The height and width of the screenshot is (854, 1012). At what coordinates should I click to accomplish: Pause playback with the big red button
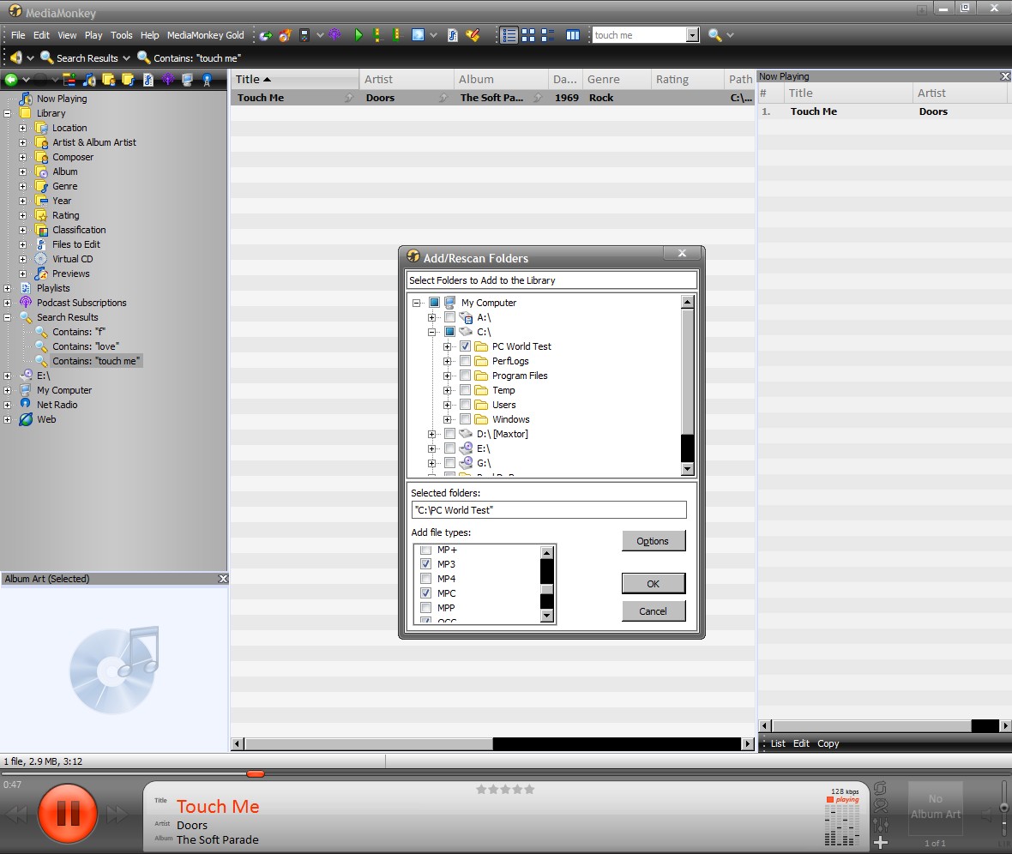pyautogui.click(x=67, y=813)
